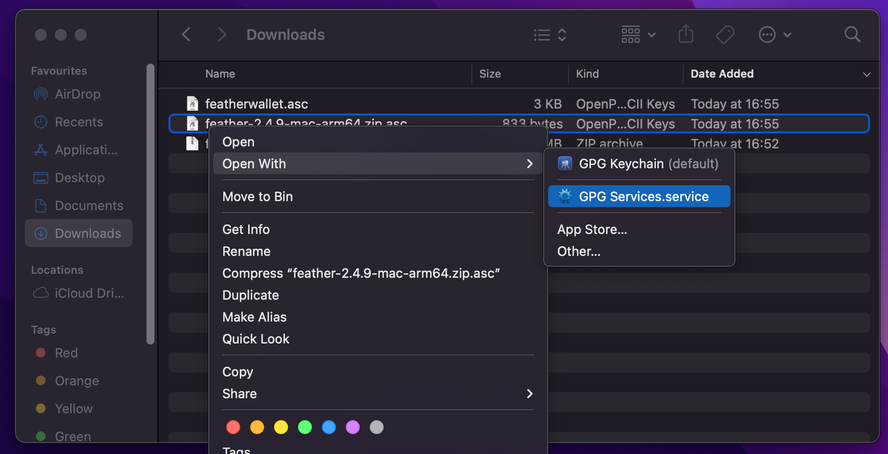The image size is (888, 454).
Task: Sort by the Kind column header
Action: tap(588, 74)
